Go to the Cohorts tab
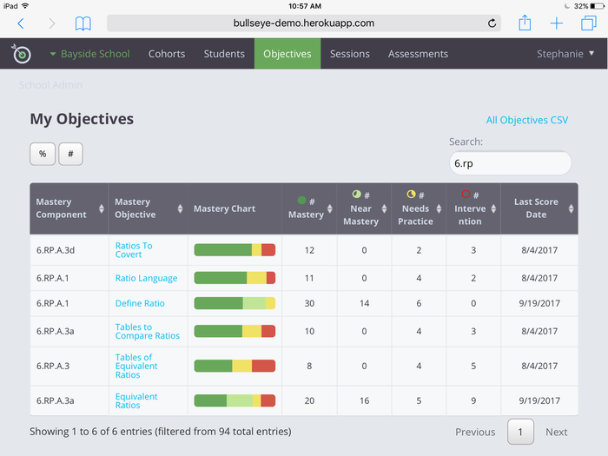This screenshot has width=608, height=456. coord(167,54)
